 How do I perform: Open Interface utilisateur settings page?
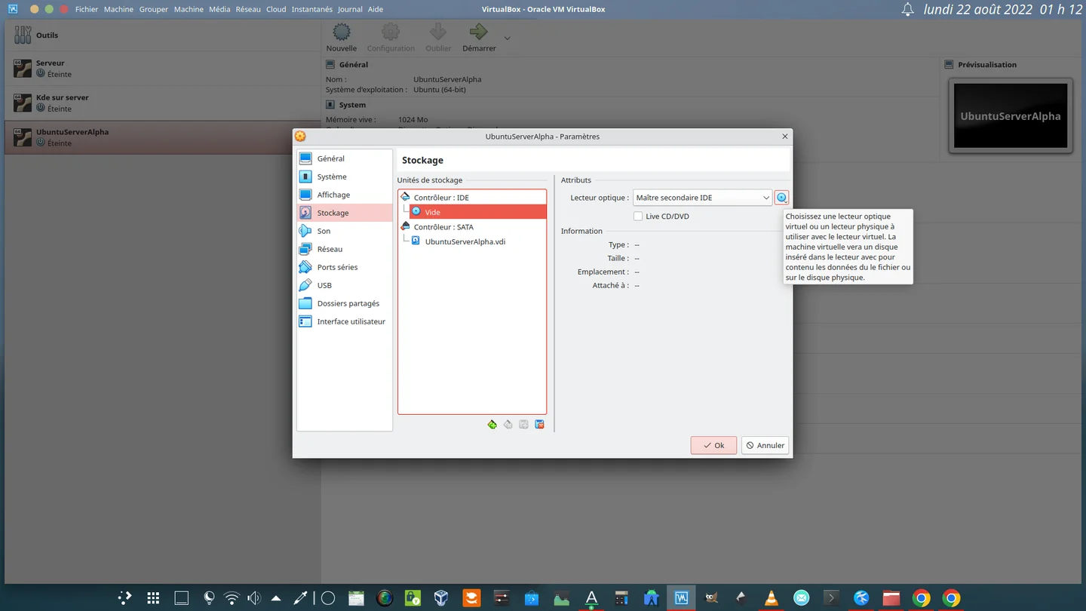pyautogui.click(x=345, y=321)
